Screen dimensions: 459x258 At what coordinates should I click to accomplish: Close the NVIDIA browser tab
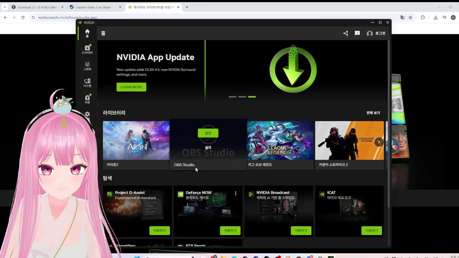point(178,7)
